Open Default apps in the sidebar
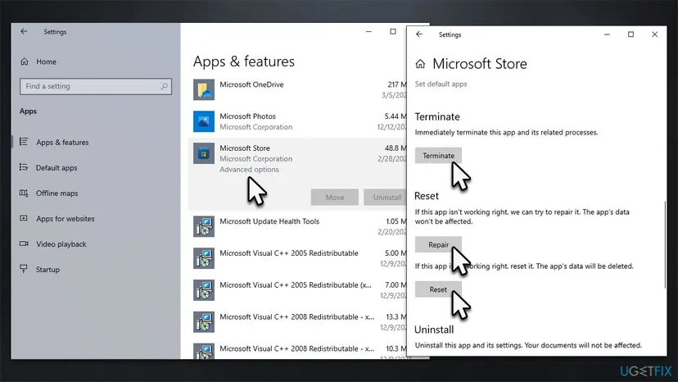 point(56,167)
